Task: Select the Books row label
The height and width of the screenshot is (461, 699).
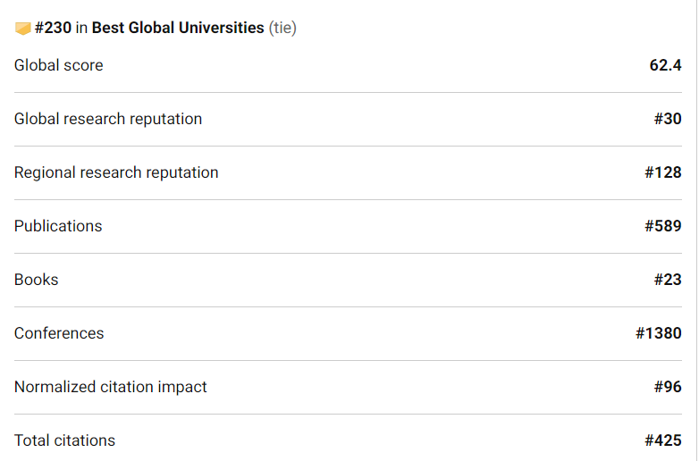Action: coord(37,280)
